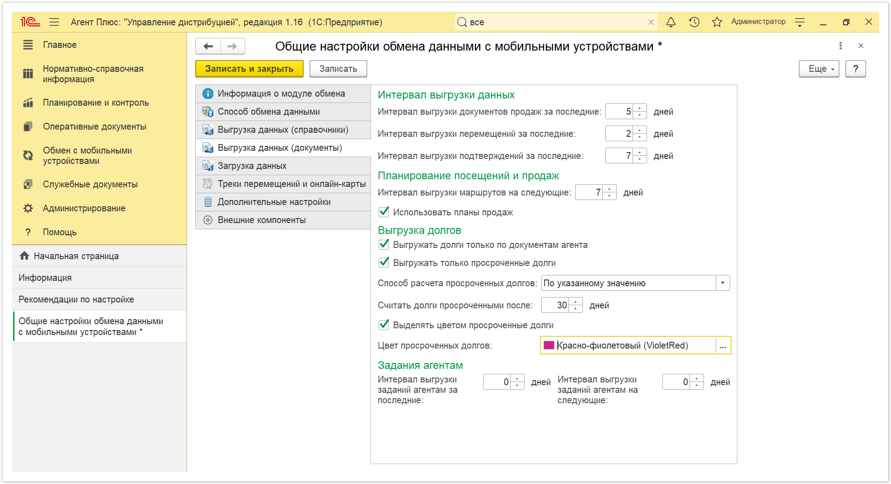Click the 30 days overdue value field
Viewport: 891px width, 484px height.
[x=555, y=305]
